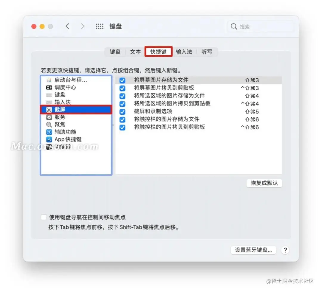Enable 使用键盘导航在控制间移动焦点 checkbox
The image size is (322, 292).
coord(44,217)
